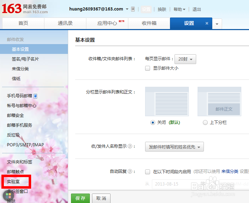Expand account dropdown arrow beside email address

(127, 9)
